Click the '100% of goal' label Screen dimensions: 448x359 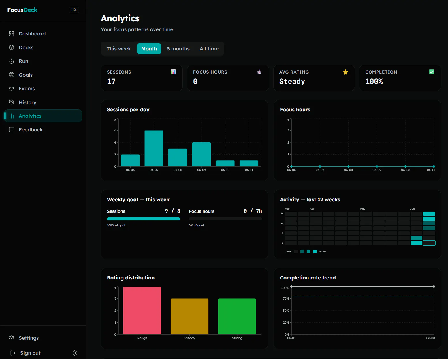point(116,225)
